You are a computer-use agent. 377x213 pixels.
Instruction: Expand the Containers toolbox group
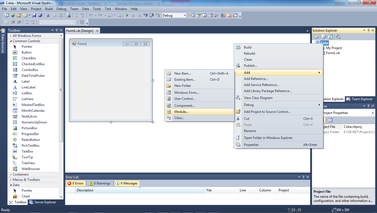33,174
